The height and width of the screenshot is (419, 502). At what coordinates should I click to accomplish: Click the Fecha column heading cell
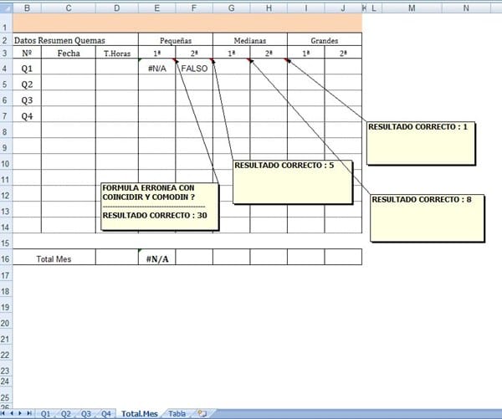[69, 52]
